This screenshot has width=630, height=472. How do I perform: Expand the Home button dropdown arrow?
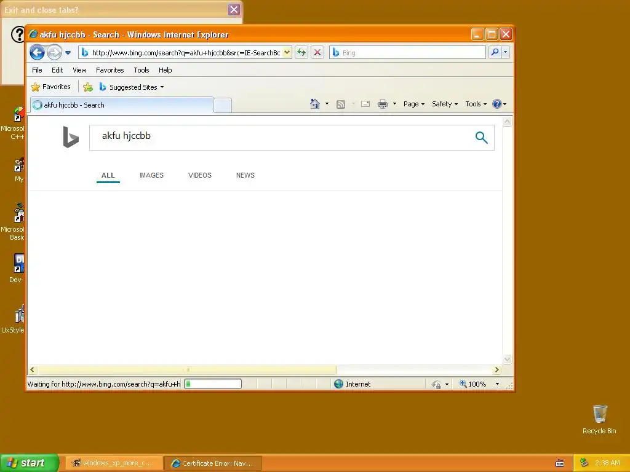tap(327, 104)
